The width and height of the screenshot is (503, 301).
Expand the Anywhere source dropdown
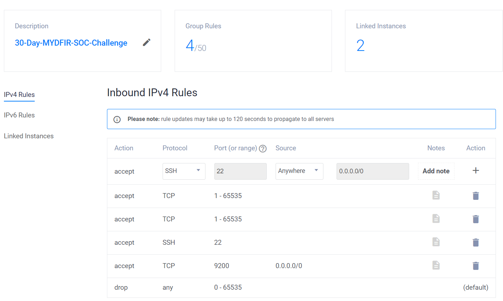(299, 171)
